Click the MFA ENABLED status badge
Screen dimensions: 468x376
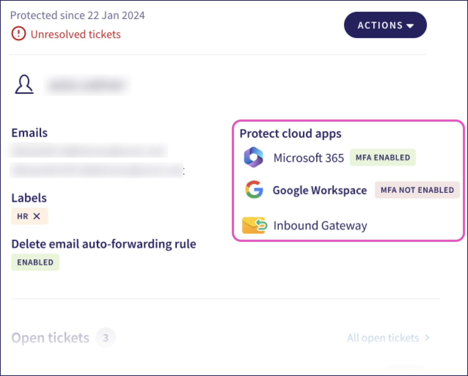pyautogui.click(x=383, y=158)
